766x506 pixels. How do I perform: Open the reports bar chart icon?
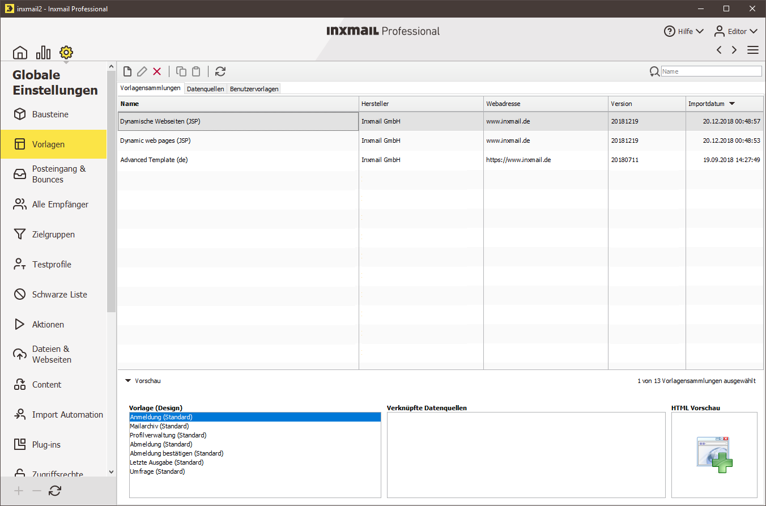pos(43,53)
